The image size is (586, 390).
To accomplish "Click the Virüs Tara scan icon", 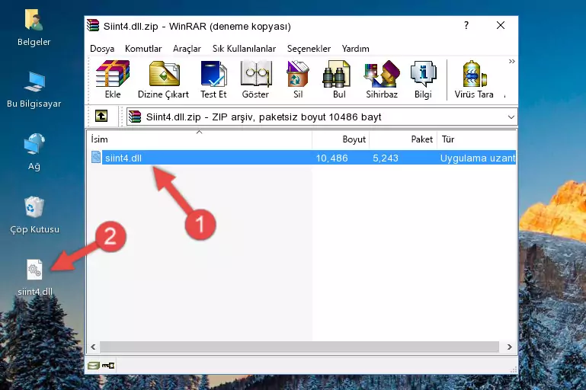I will [474, 74].
